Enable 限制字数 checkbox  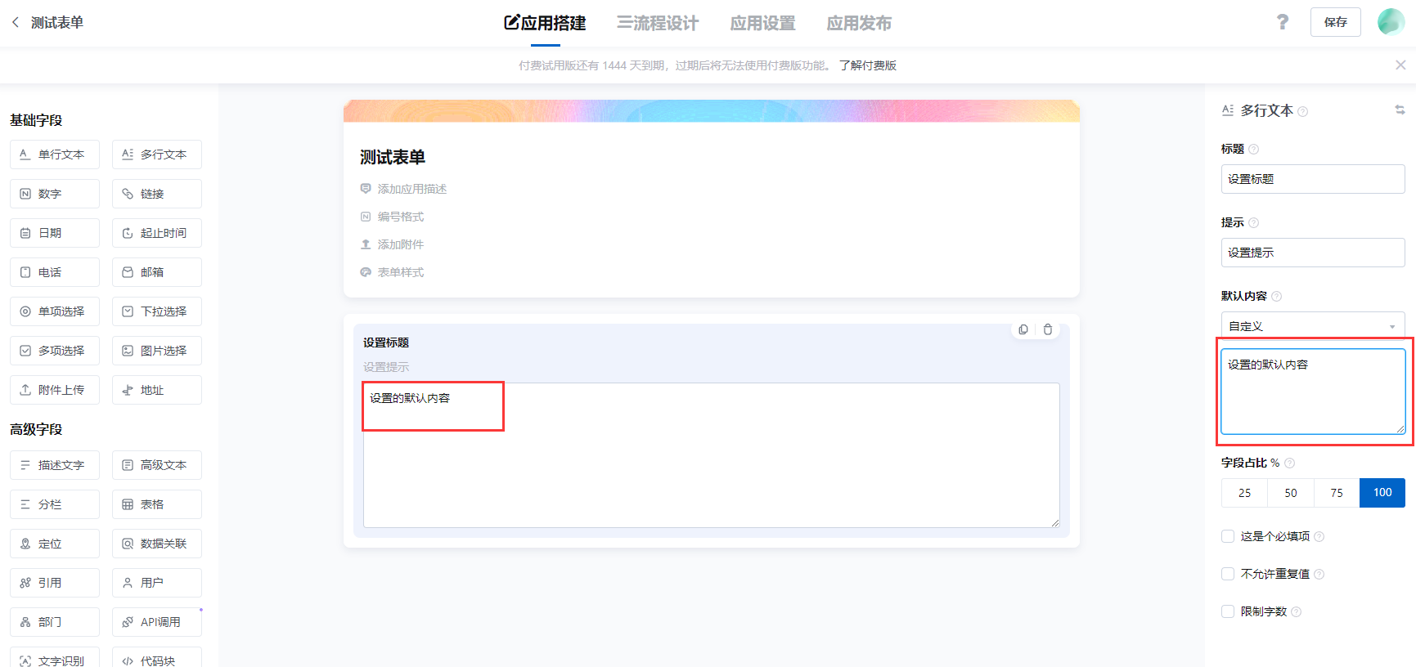1228,611
